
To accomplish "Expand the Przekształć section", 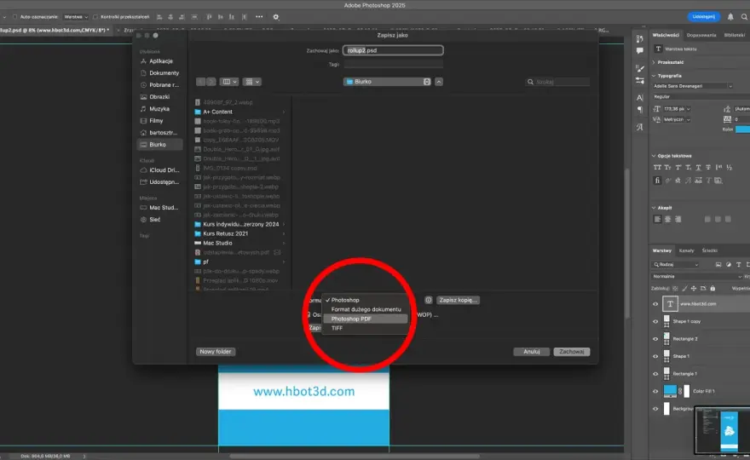I will 654,62.
